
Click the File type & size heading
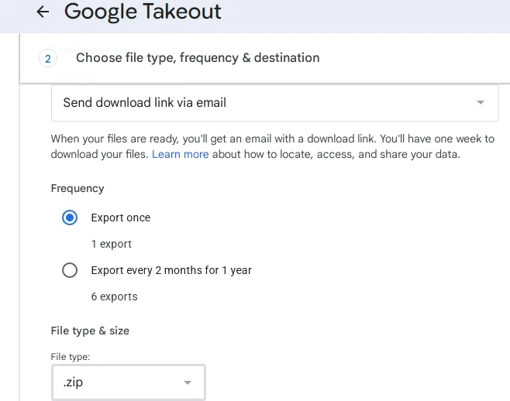(90, 331)
